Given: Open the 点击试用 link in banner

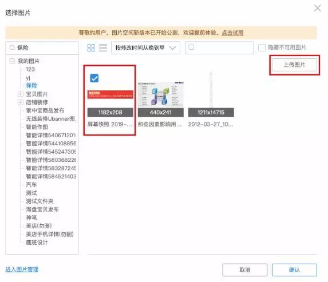Looking at the screenshot, I should (232, 33).
